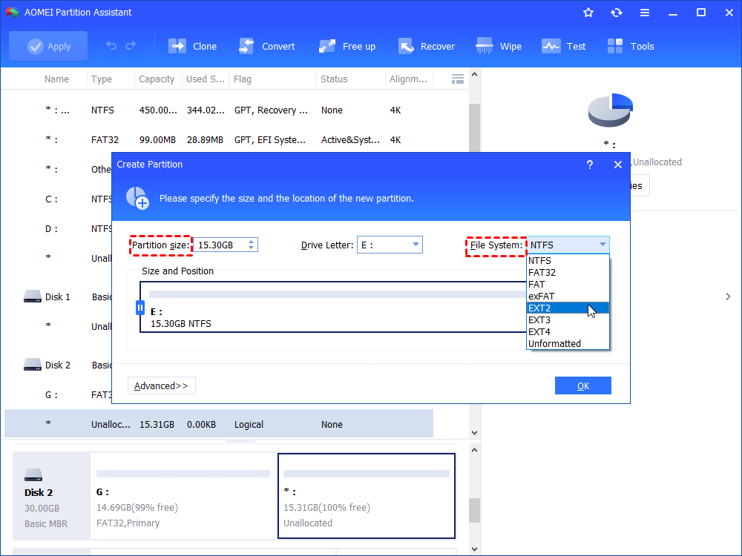The width and height of the screenshot is (742, 556).
Task: Click the Tools toolbar icon
Action: (x=630, y=45)
